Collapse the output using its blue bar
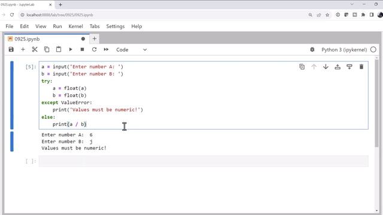 [x=12, y=142]
